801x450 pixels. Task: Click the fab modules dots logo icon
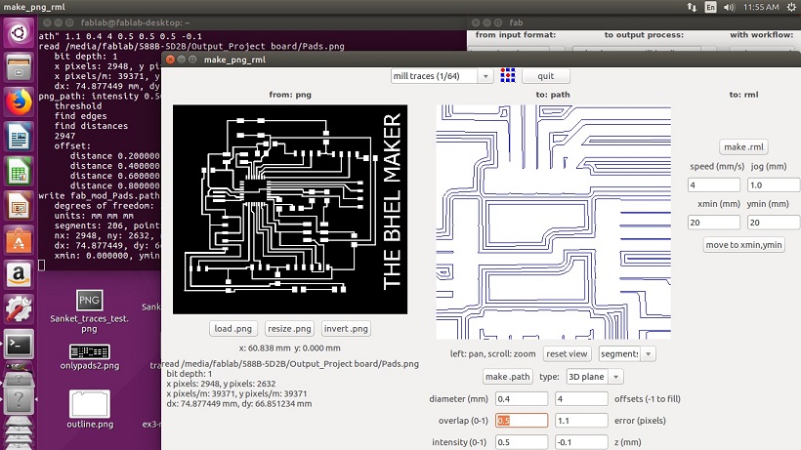click(507, 75)
